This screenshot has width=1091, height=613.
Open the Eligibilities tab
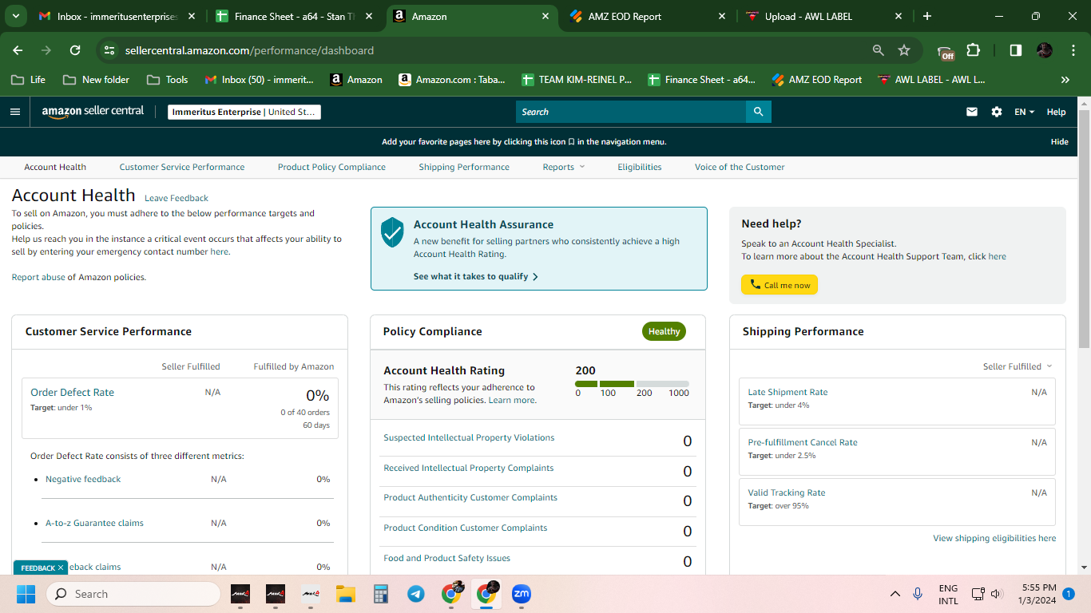[x=640, y=167]
